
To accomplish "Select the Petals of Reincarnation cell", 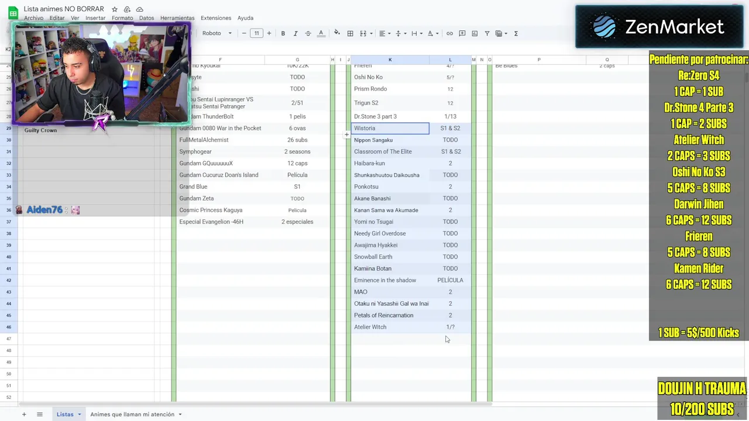I will pyautogui.click(x=390, y=315).
